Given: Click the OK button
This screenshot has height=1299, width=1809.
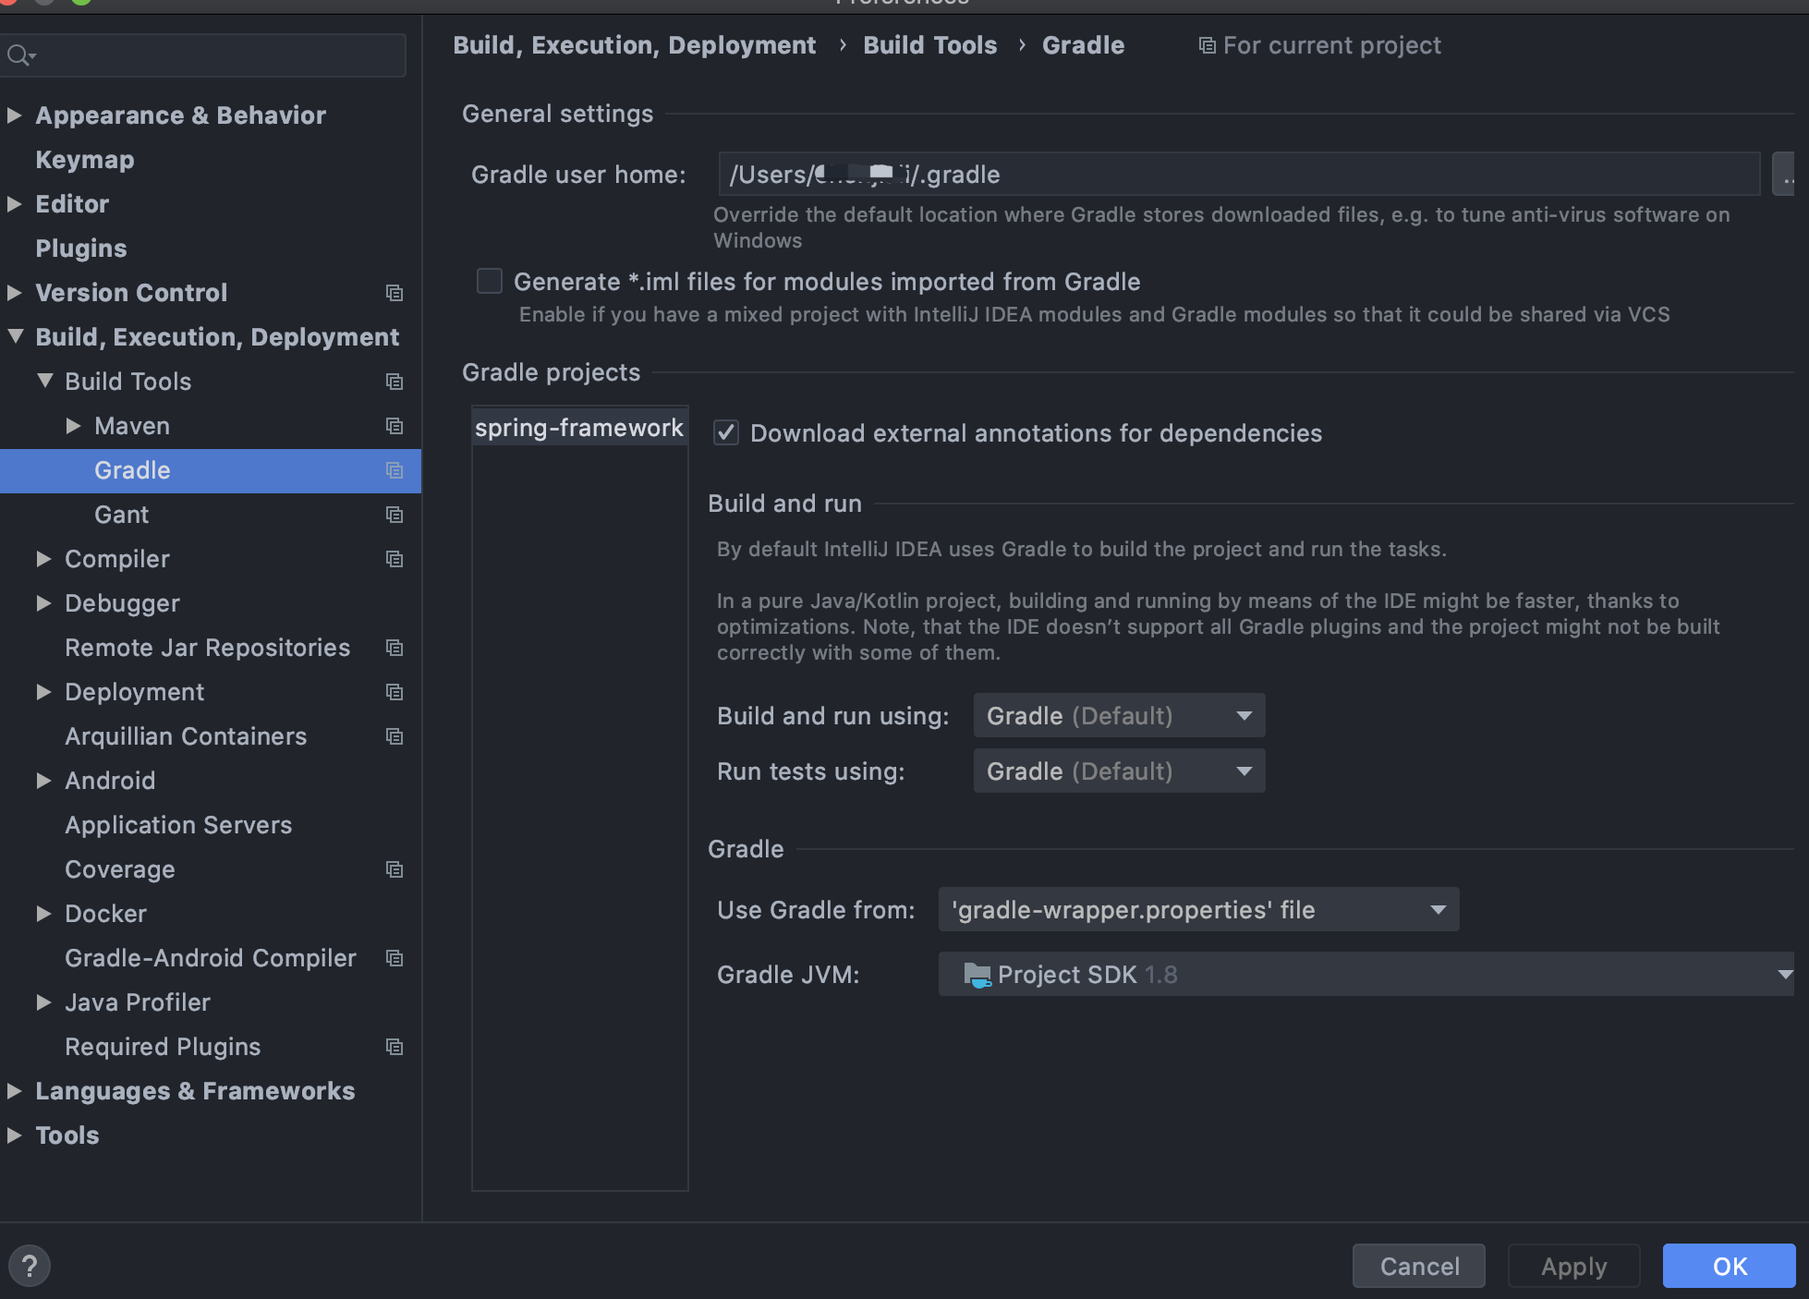Looking at the screenshot, I should tap(1729, 1266).
